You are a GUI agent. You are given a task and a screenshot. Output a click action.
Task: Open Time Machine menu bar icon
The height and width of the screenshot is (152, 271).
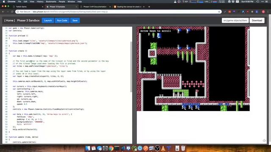click(x=258, y=2)
